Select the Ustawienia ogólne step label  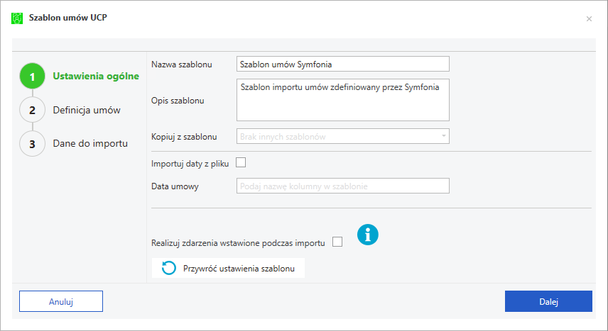click(x=96, y=77)
